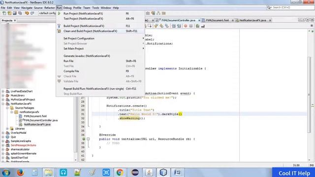Collapse the NotificationJavaFX project node
The height and width of the screenshot is (177, 315).
(x=3, y=104)
